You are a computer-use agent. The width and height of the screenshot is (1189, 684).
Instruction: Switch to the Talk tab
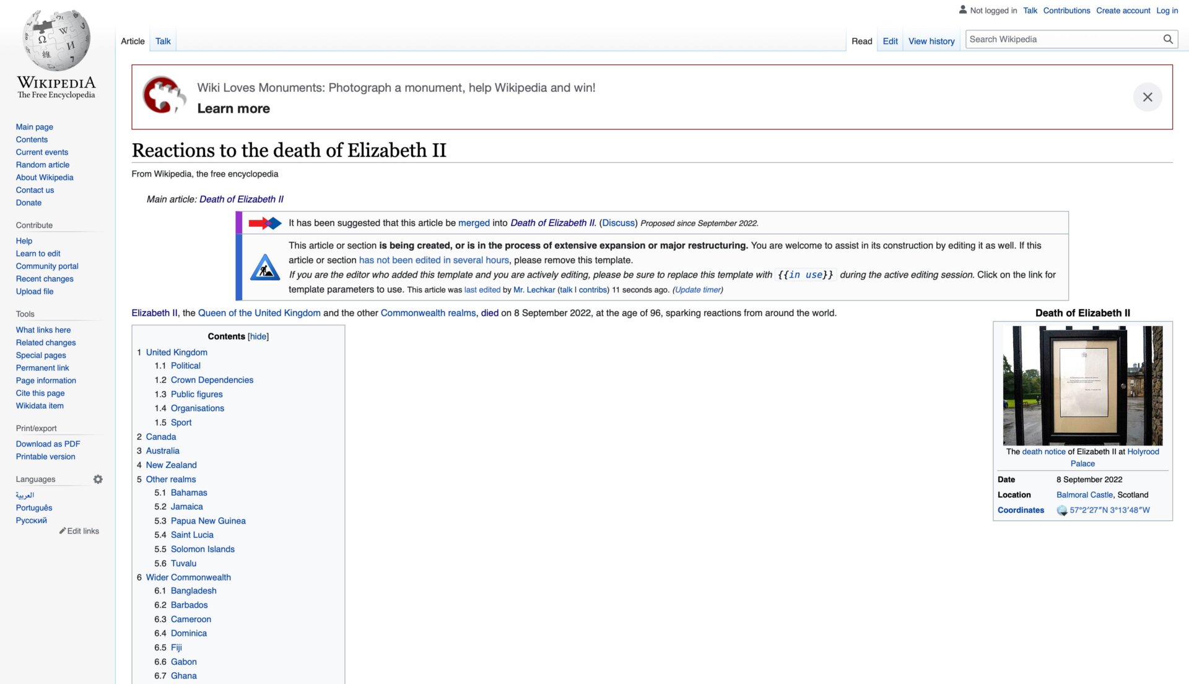pos(162,41)
